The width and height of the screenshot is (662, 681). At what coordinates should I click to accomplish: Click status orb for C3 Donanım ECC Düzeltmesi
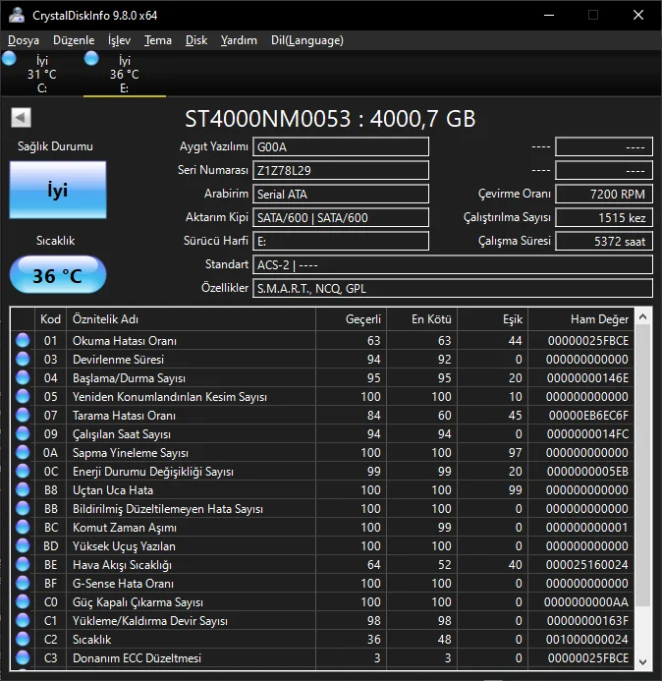pos(23,657)
